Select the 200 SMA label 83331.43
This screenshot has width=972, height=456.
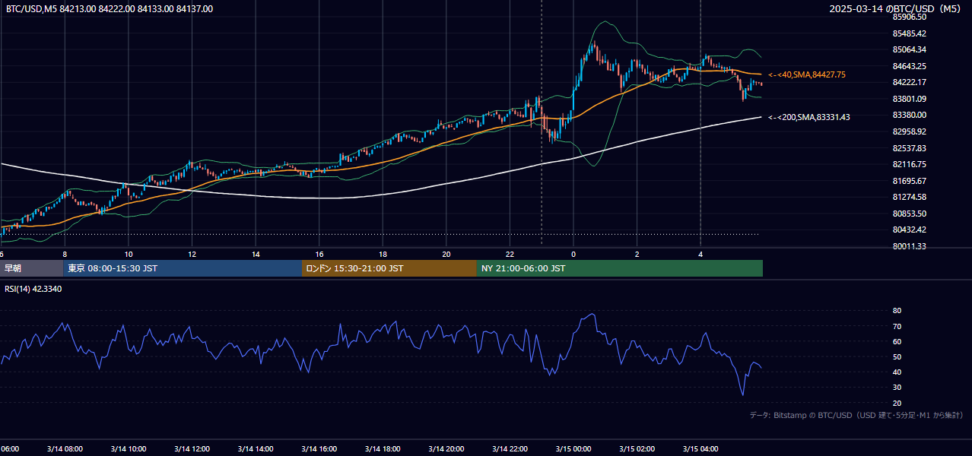pos(809,117)
